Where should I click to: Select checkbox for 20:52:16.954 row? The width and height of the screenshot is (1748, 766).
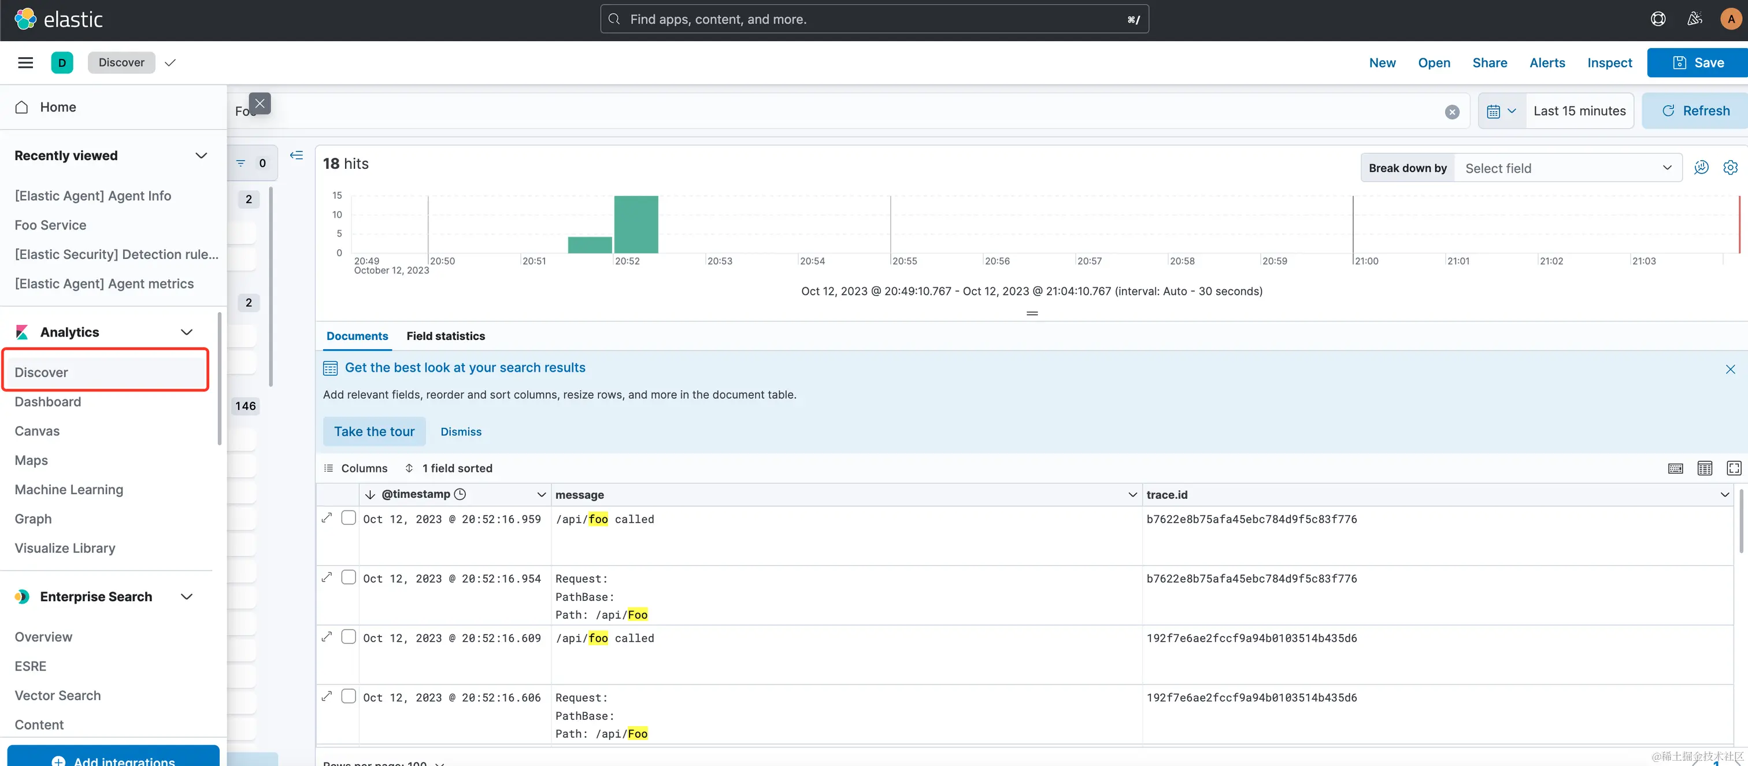click(x=348, y=578)
